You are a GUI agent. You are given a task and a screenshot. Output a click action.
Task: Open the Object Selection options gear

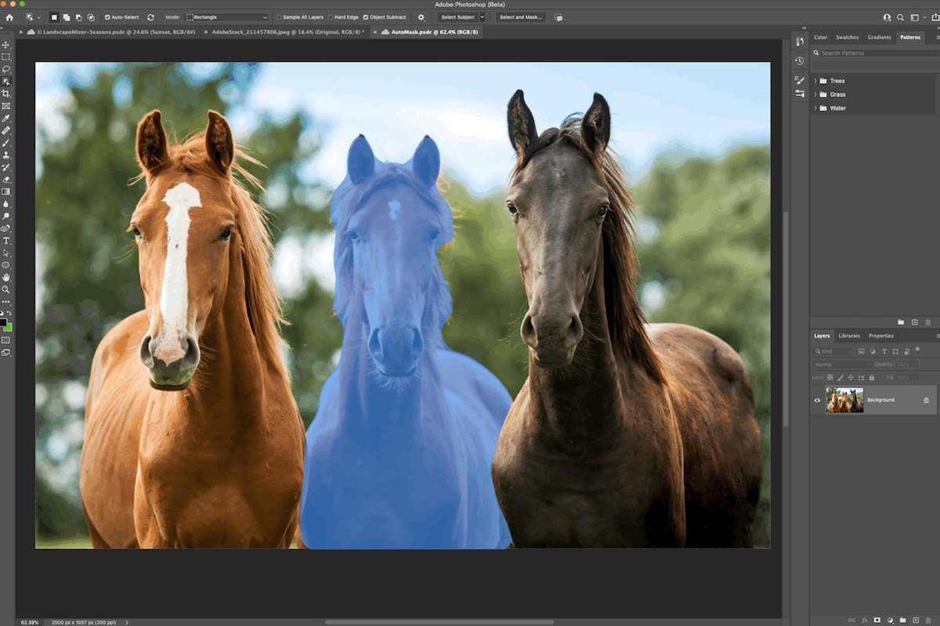click(x=421, y=16)
